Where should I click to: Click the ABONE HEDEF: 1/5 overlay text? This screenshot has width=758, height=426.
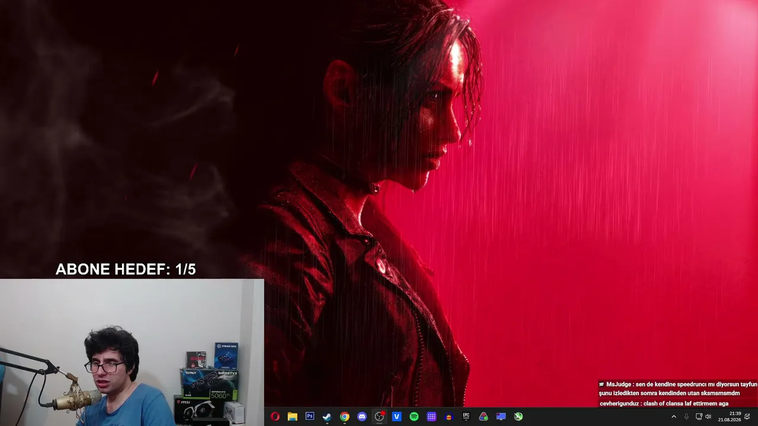[x=126, y=270]
